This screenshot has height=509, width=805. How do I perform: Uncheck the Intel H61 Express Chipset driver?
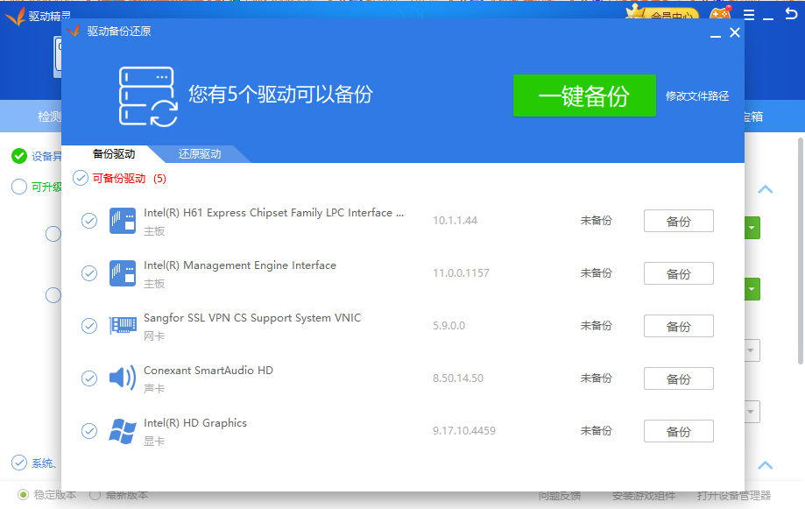88,221
